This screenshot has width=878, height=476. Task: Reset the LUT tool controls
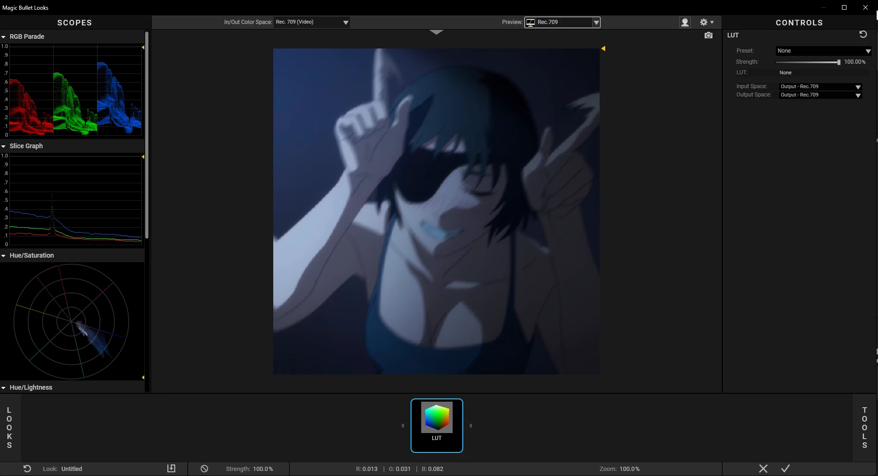863,35
